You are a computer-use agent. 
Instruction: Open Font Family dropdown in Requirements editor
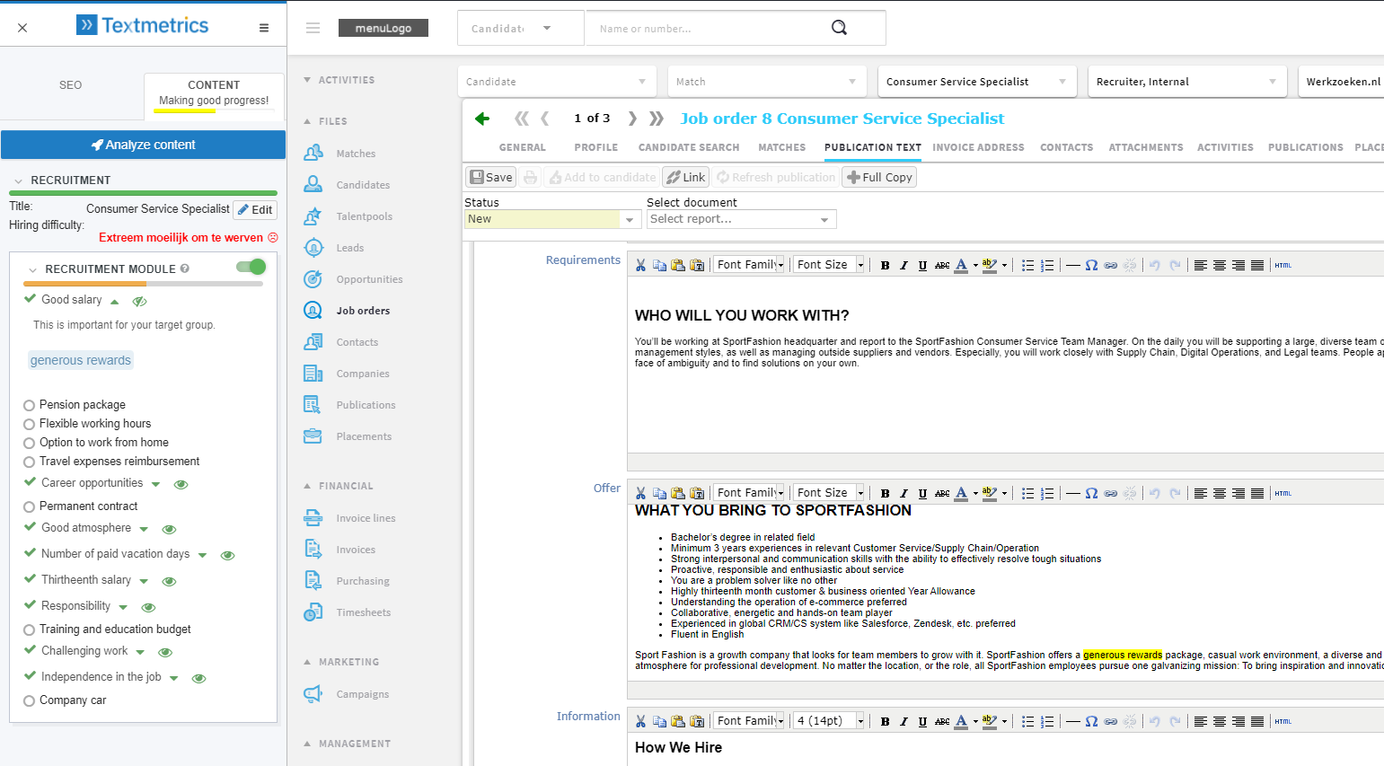750,265
